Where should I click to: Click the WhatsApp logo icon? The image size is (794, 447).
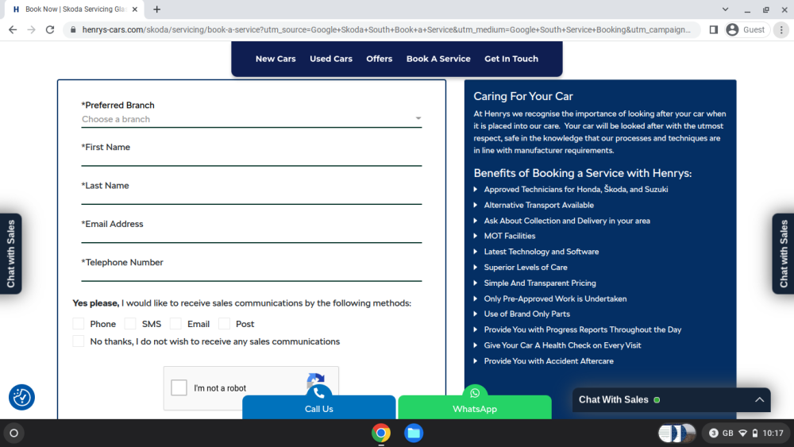475,393
